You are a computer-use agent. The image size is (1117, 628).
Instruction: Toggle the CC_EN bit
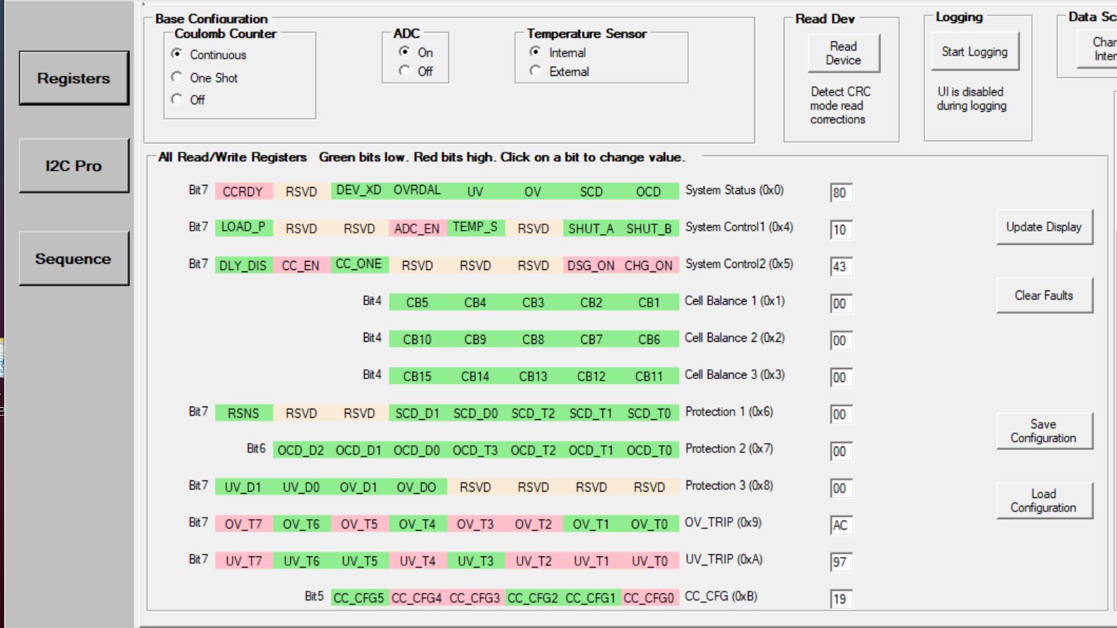(301, 265)
